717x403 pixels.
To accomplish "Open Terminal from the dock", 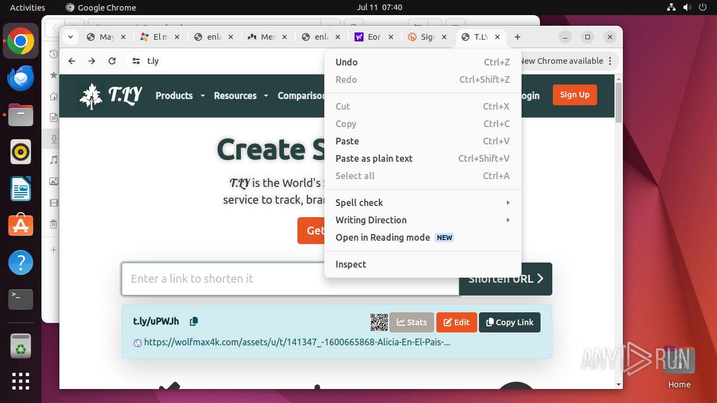I will pos(21,299).
